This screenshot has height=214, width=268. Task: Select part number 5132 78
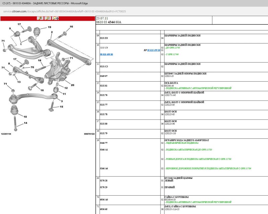104,114
